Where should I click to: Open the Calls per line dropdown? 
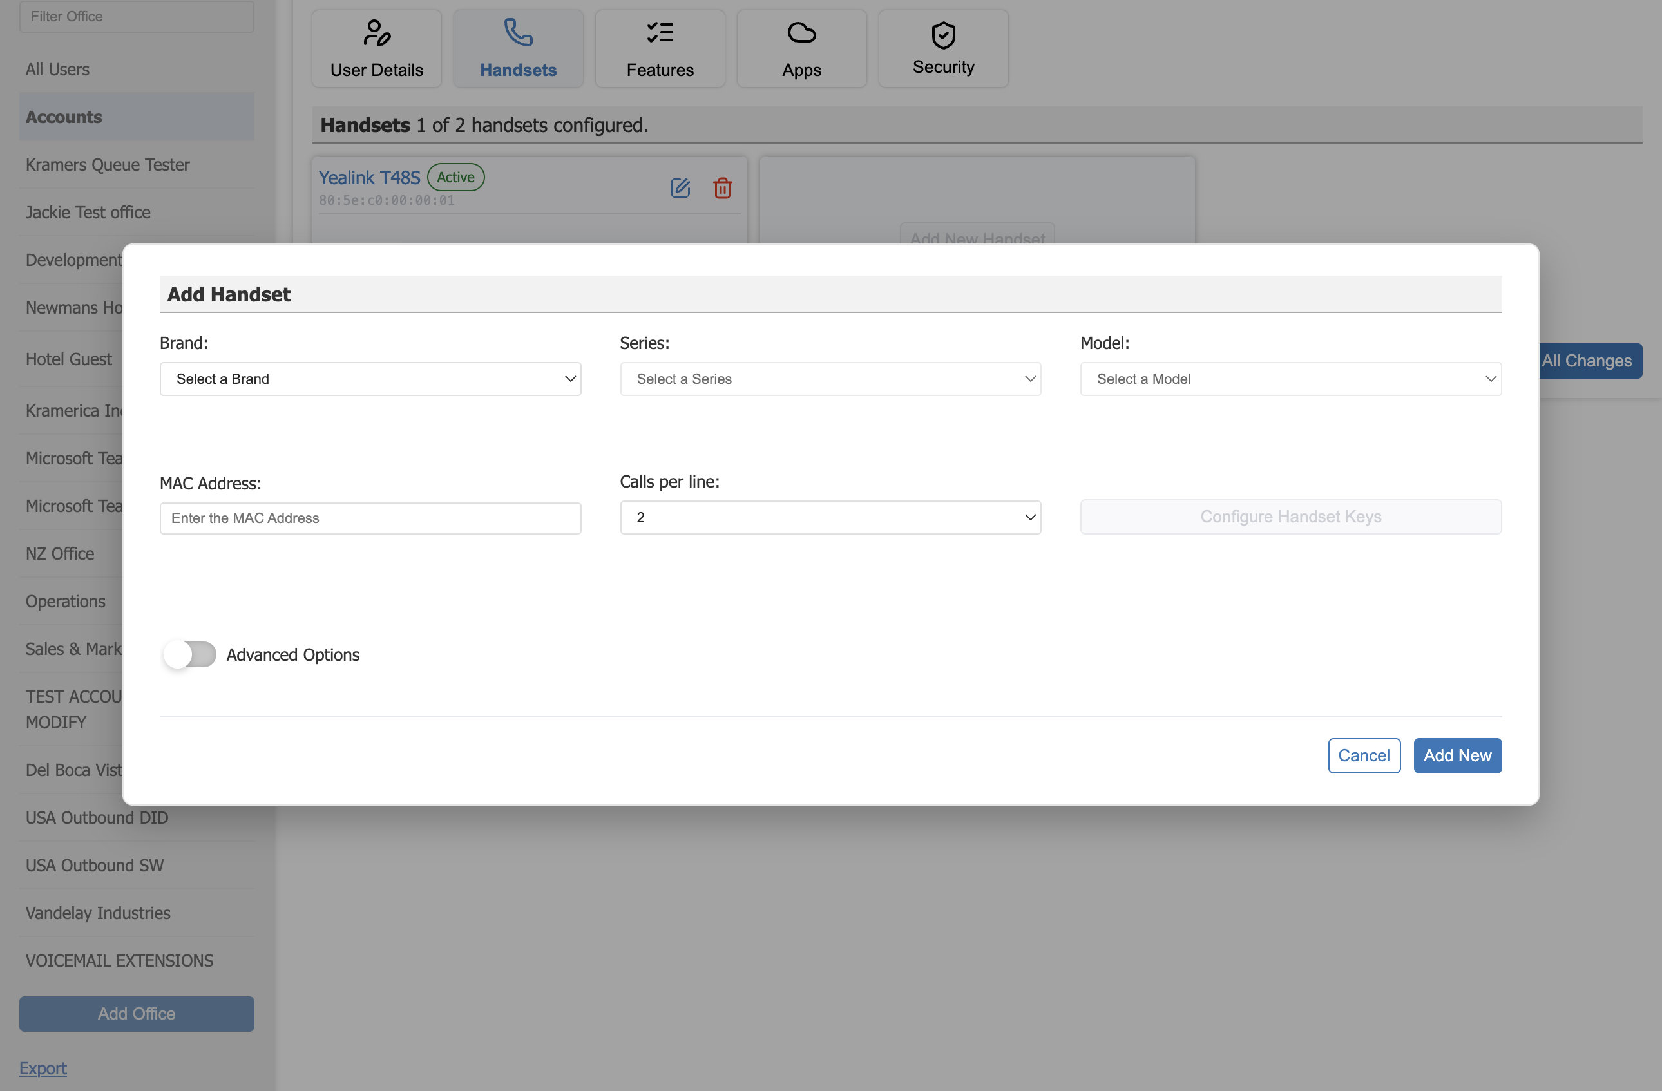(830, 517)
